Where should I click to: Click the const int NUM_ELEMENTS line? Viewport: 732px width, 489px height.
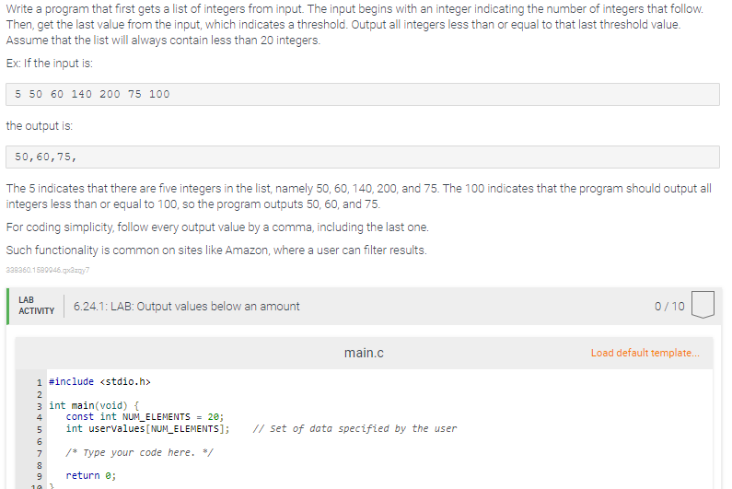coord(145,416)
